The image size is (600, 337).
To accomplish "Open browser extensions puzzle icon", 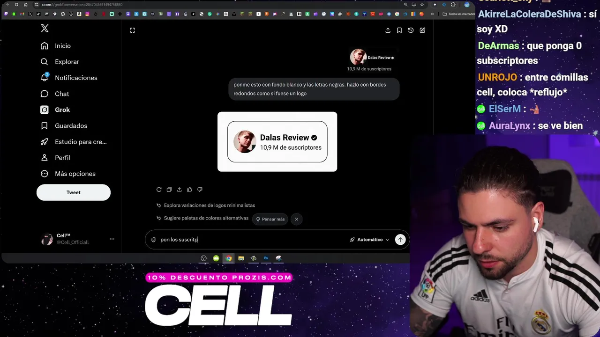I will click(x=453, y=5).
